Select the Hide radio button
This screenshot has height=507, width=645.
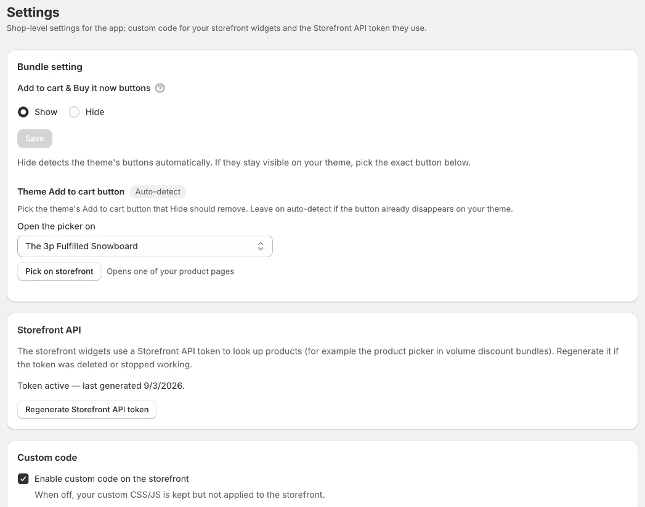pyautogui.click(x=74, y=112)
